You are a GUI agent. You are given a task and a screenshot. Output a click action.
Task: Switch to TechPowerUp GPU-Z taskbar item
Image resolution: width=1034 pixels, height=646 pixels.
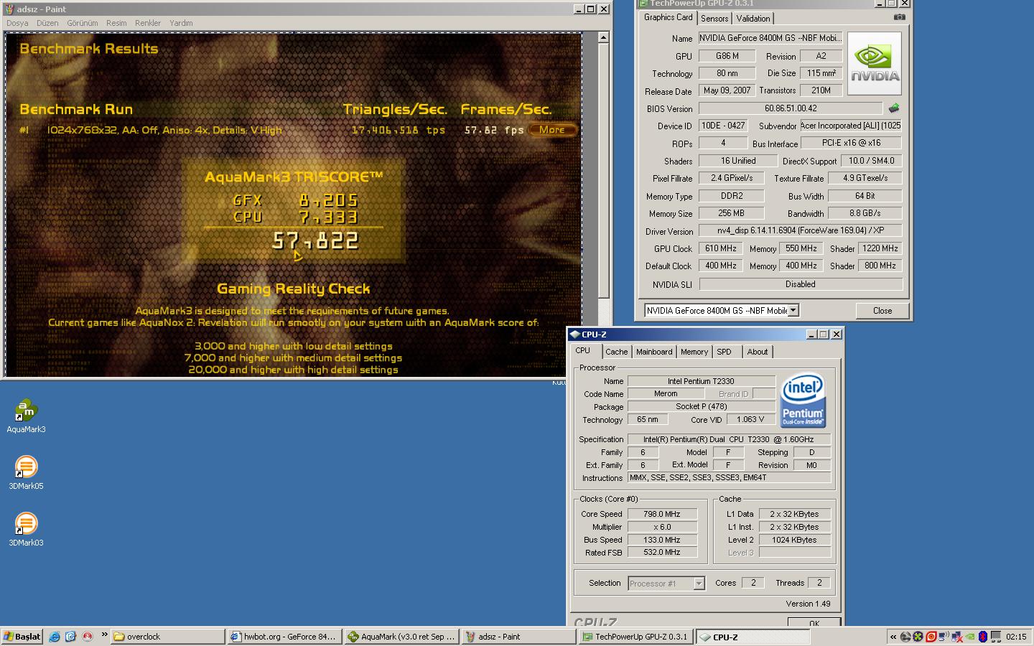click(636, 637)
